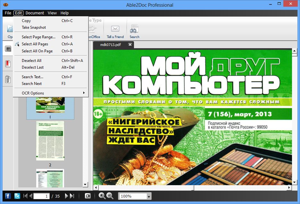Open Search Text... from Edit menu
This screenshot has height=204, width=300.
click(51, 77)
